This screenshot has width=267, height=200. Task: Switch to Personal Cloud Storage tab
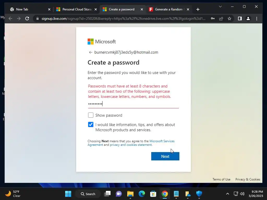coord(76,9)
